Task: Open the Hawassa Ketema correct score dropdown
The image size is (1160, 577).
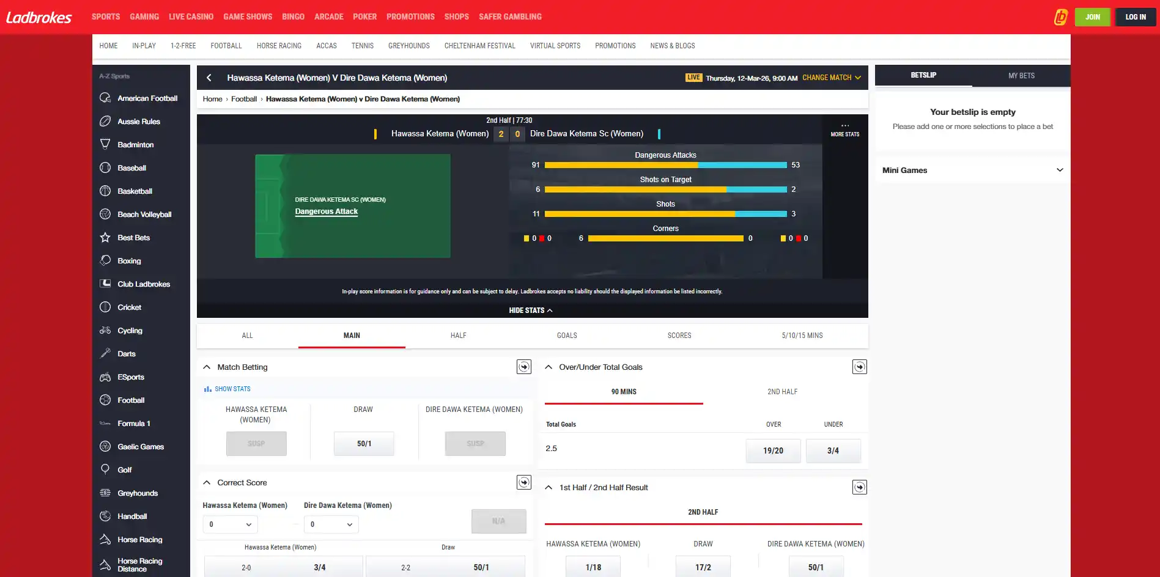Action: click(x=230, y=524)
